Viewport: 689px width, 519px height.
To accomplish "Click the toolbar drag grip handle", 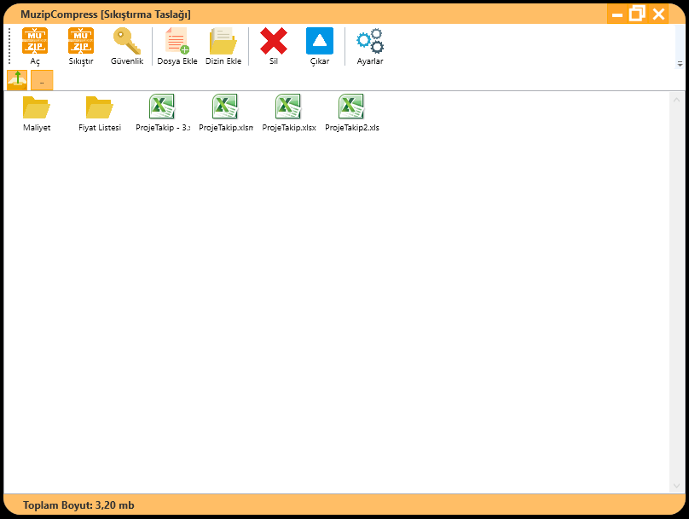I will [x=9, y=46].
